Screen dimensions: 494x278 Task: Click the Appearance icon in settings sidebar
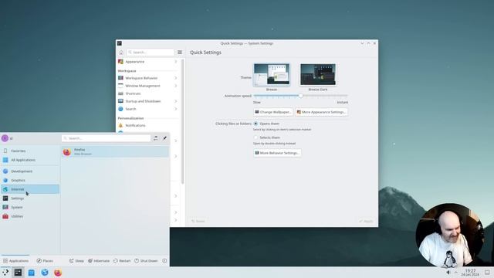pyautogui.click(x=120, y=62)
